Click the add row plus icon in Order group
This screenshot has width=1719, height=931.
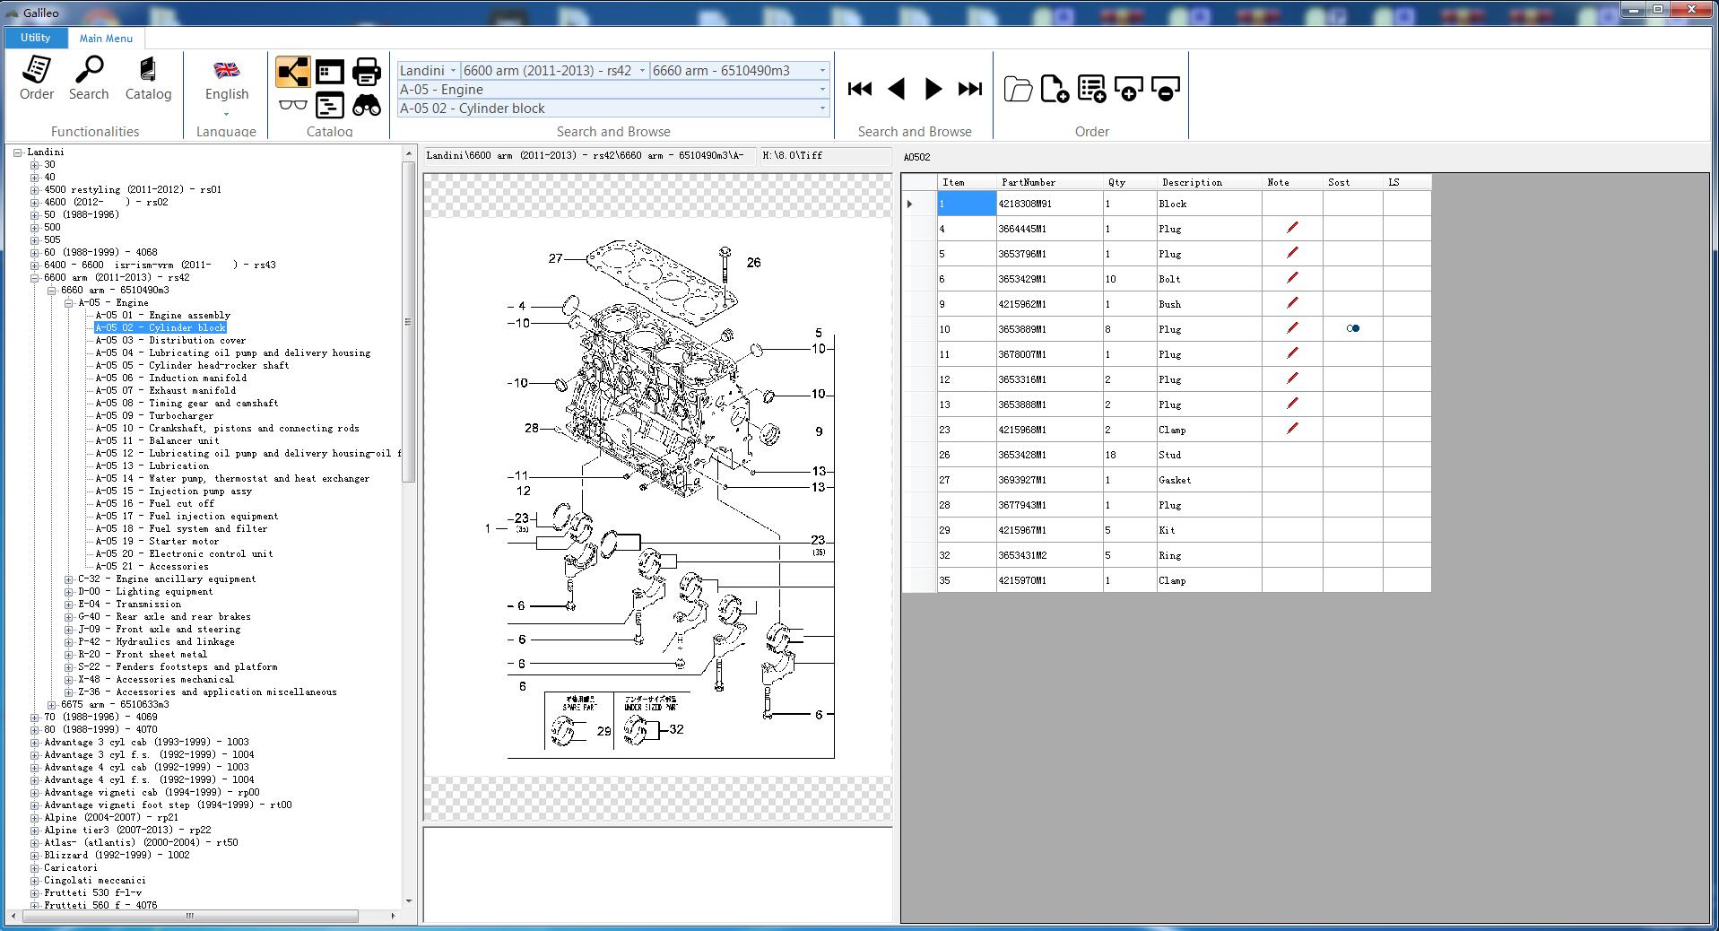pos(1128,89)
